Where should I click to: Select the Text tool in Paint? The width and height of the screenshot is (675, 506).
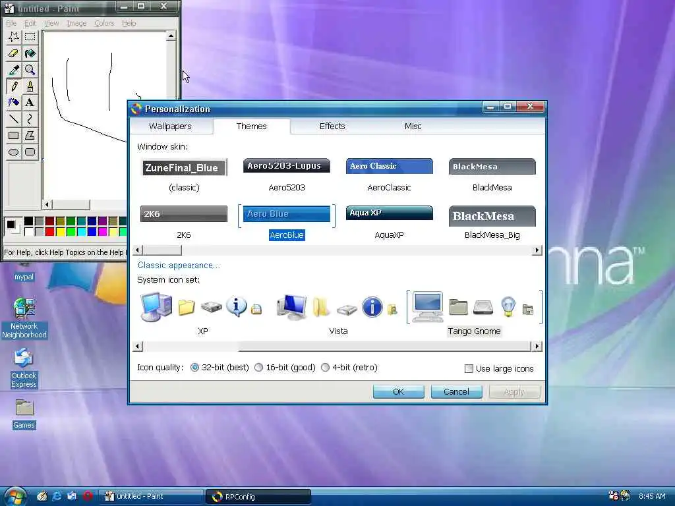pyautogui.click(x=30, y=102)
